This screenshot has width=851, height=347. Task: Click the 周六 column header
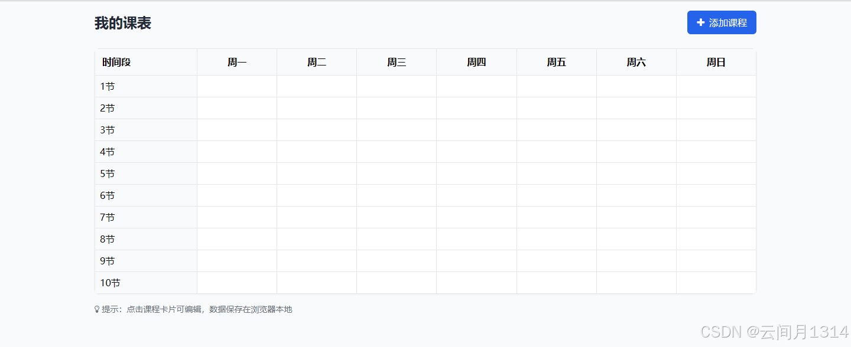coord(636,62)
